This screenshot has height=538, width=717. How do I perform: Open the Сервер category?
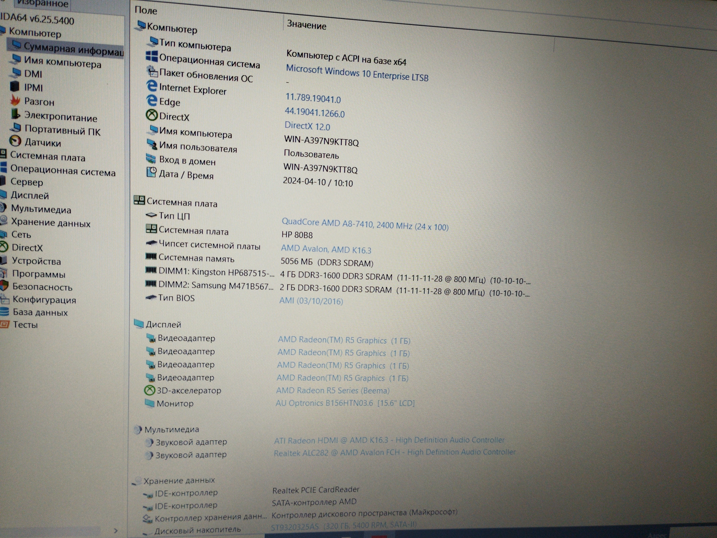pyautogui.click(x=27, y=182)
